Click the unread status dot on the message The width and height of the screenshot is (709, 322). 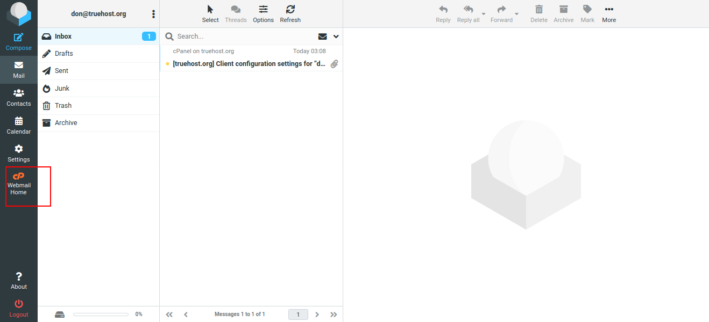click(167, 64)
